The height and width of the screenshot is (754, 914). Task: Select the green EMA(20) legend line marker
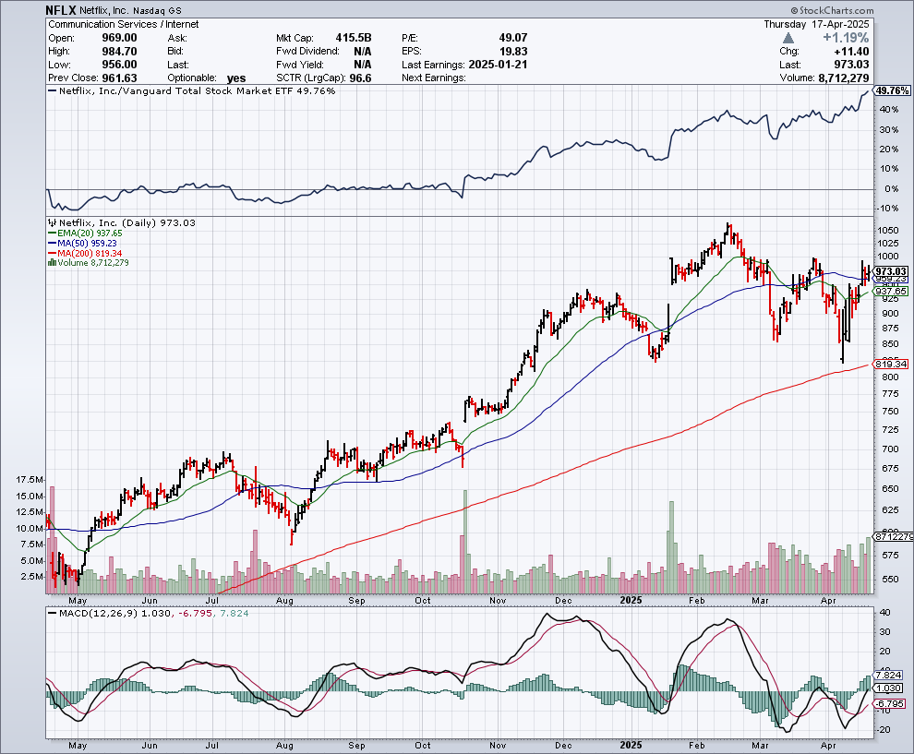point(52,233)
